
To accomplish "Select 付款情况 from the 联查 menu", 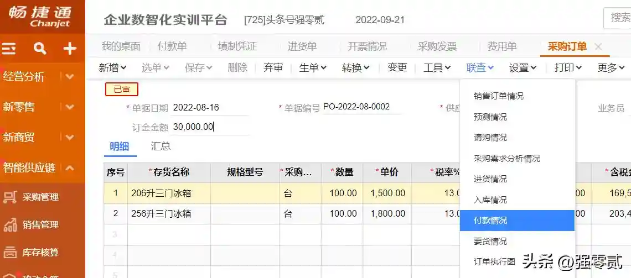I will coord(490,221).
